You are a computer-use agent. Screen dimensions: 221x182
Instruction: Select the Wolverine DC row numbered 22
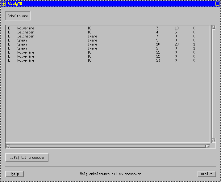[x=108, y=56]
